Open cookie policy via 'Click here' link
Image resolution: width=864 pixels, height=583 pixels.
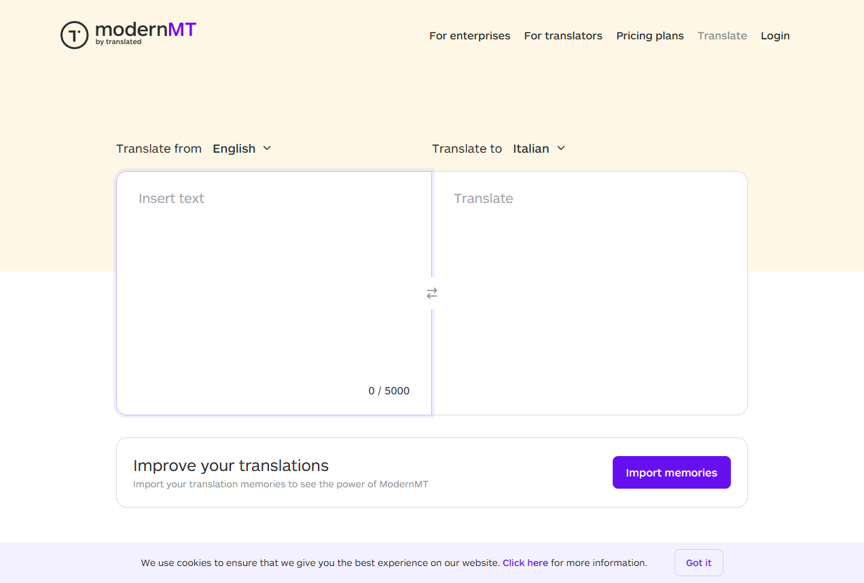pos(525,563)
